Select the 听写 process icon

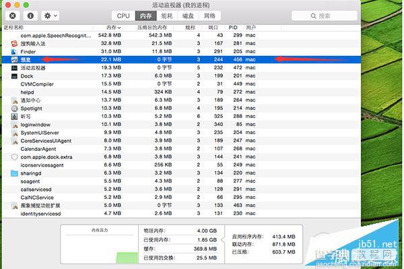pos(14,117)
